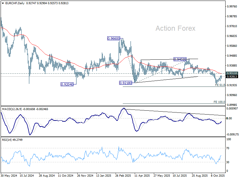Click the 0.89985 price axis value
Viewport: 239px width, 179px height.
[232, 105]
